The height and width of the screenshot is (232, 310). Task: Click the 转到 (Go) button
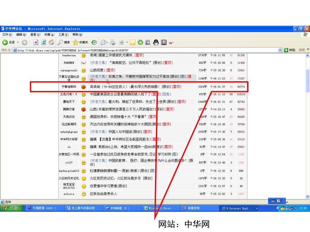point(290,50)
